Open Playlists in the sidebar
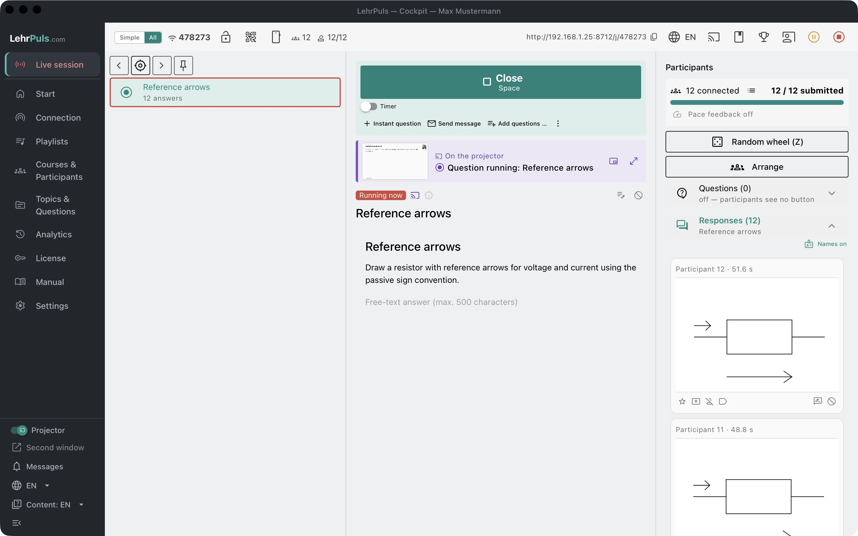This screenshot has width=858, height=536. tap(52, 141)
